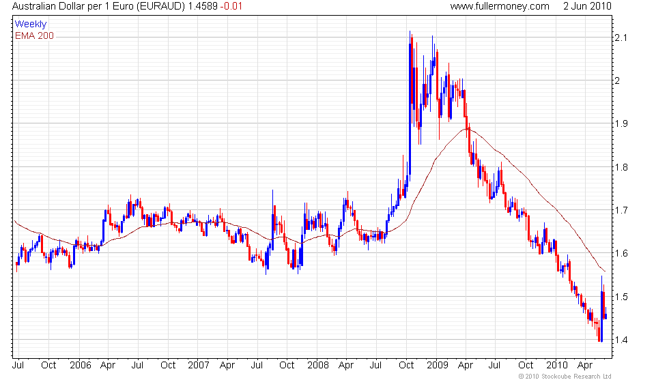Screen dimensions: 669x382
Task: Click the Stockcube Research Ltd copyright text
Action: point(565,377)
